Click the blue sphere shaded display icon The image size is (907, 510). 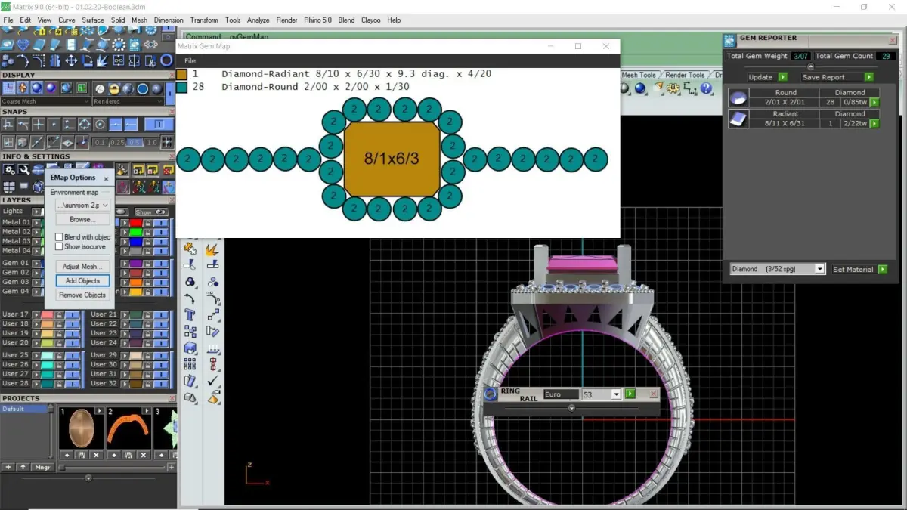pyautogui.click(x=36, y=88)
